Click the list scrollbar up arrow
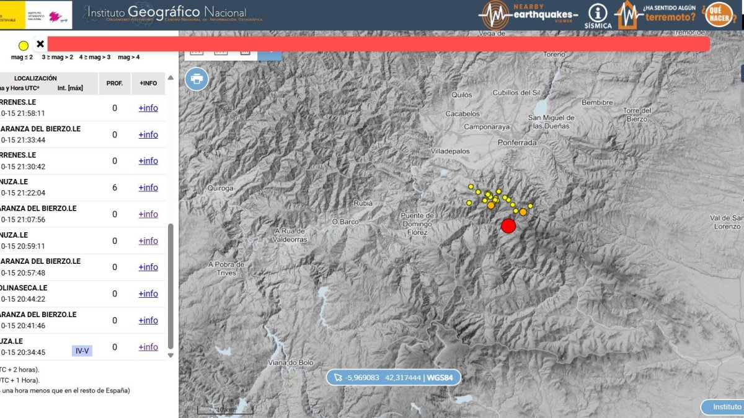The height and width of the screenshot is (418, 744). pyautogui.click(x=170, y=77)
